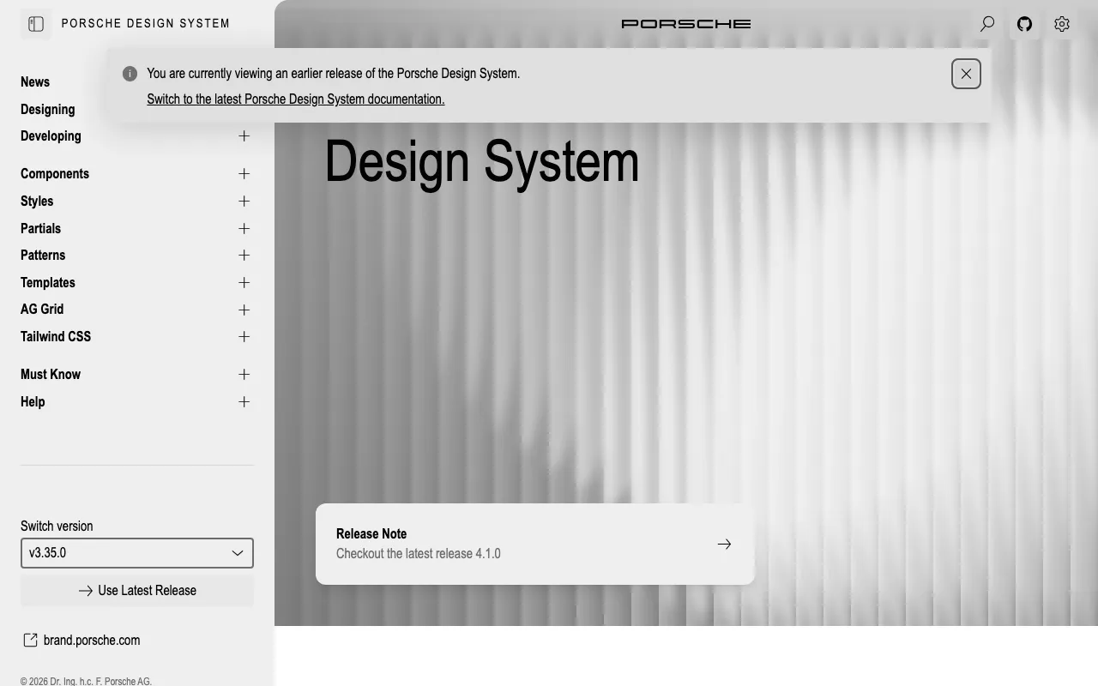Select the Must Know menu label
This screenshot has height=686, width=1098.
tap(51, 375)
